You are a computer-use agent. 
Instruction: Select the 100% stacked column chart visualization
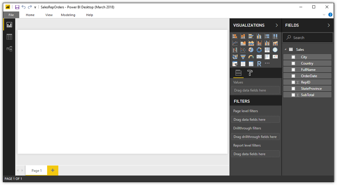tap(275, 36)
